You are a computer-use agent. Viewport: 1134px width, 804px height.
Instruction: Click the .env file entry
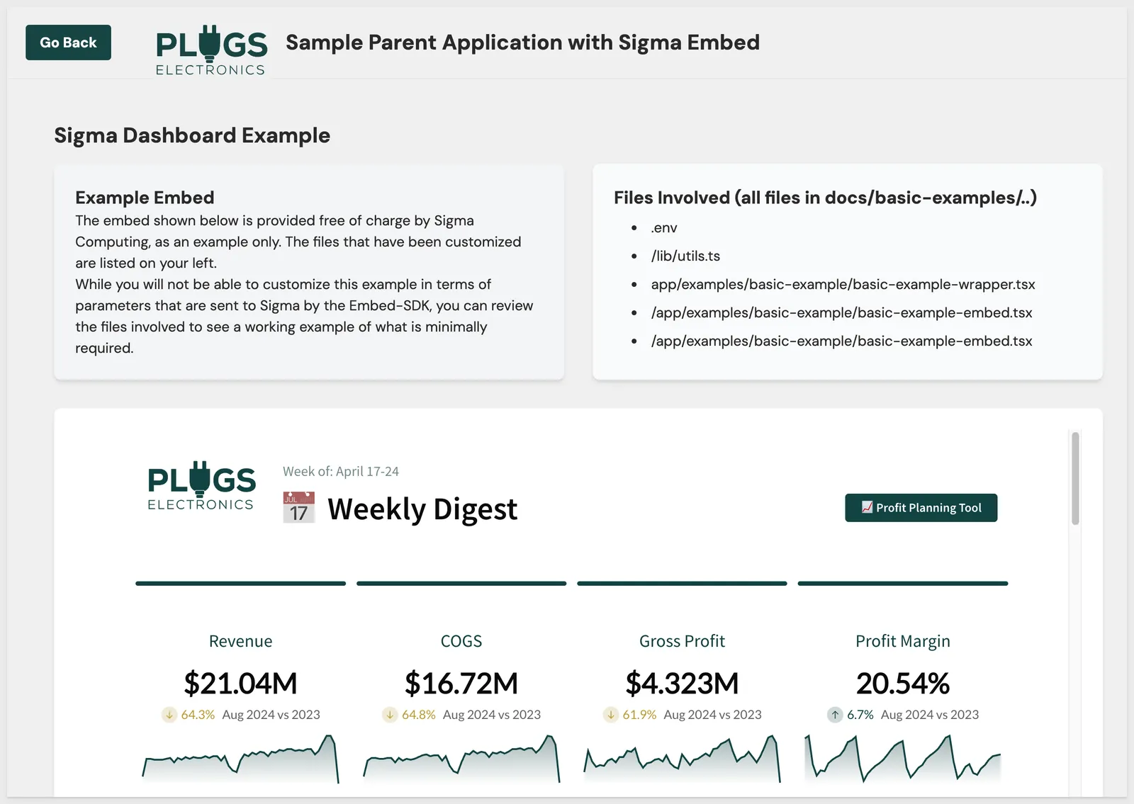click(x=664, y=227)
